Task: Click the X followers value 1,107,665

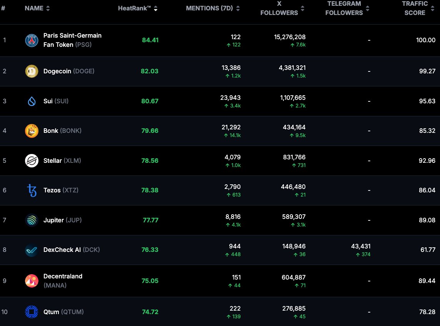Action: (293, 98)
